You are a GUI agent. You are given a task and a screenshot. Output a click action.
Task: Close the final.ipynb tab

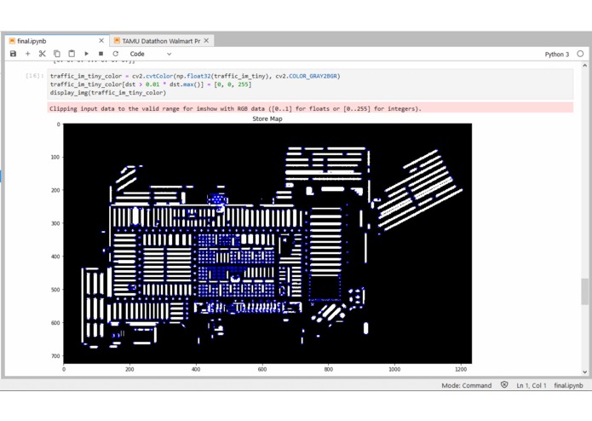(x=101, y=40)
